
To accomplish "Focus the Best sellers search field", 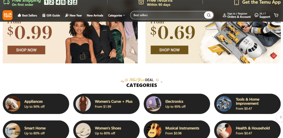I will pos(168,15).
